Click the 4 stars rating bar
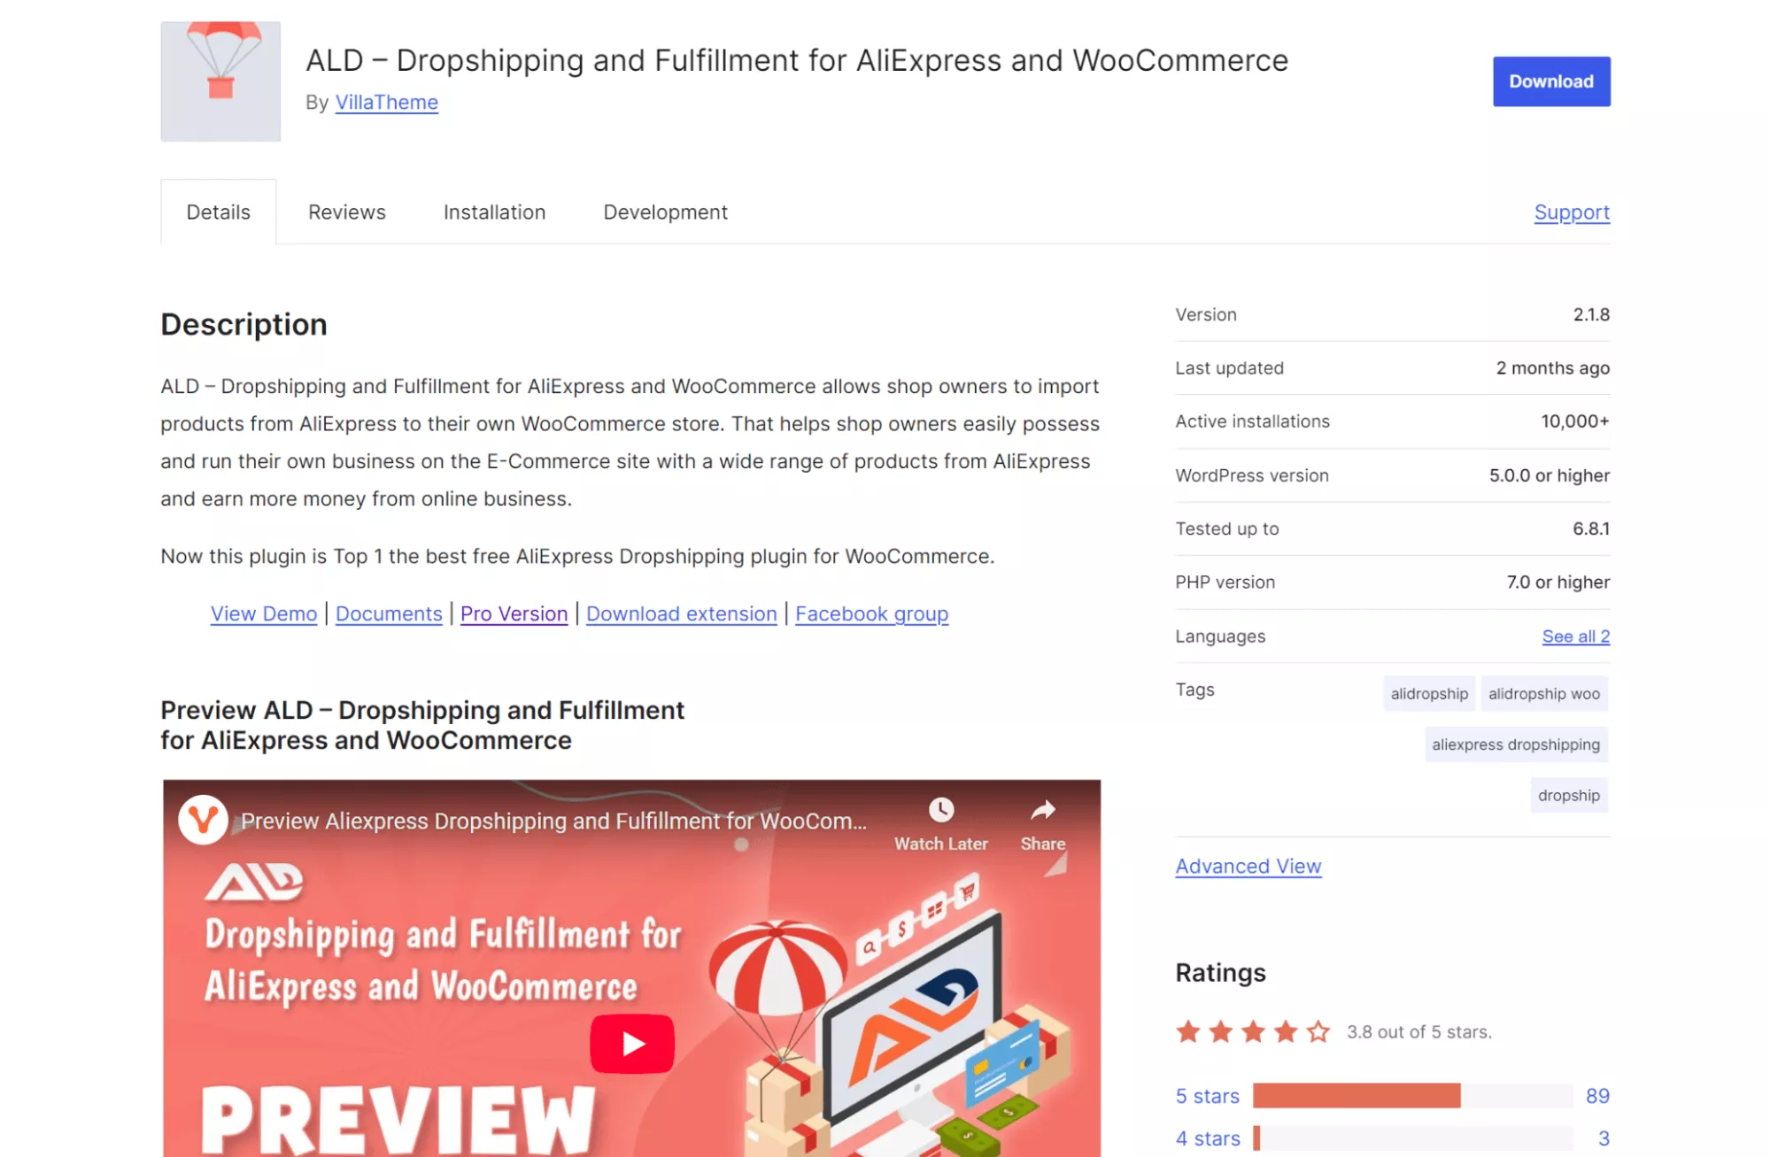 coord(1413,1138)
